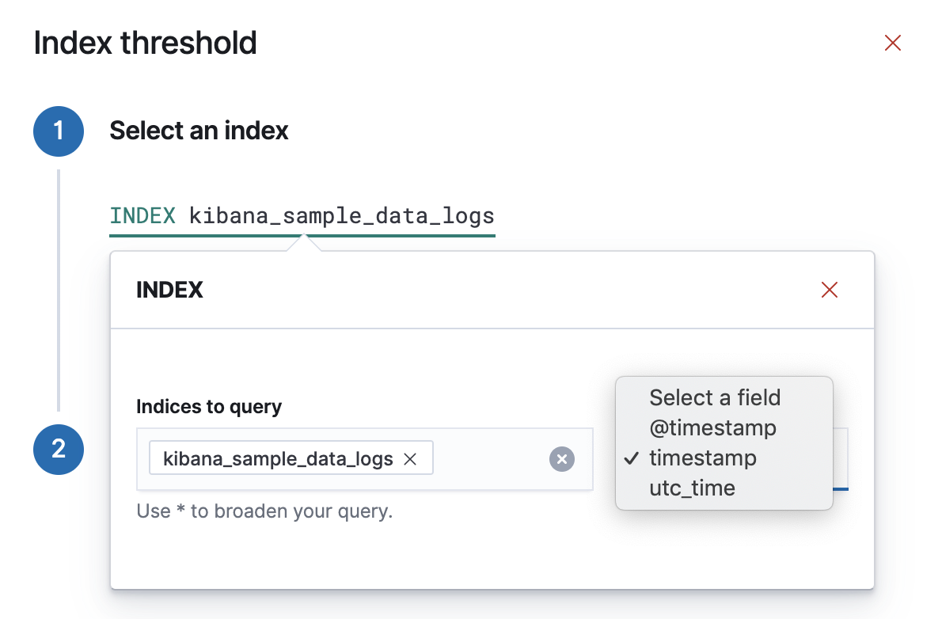The width and height of the screenshot is (942, 619).
Task: Click the "Indices to query" label
Action: tap(209, 407)
